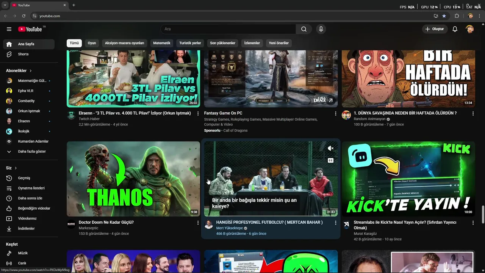Go to Ana Sayfa home
This screenshot has width=485, height=273.
[x=29, y=44]
